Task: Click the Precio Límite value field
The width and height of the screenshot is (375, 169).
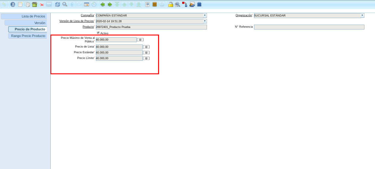Action: 119,58
